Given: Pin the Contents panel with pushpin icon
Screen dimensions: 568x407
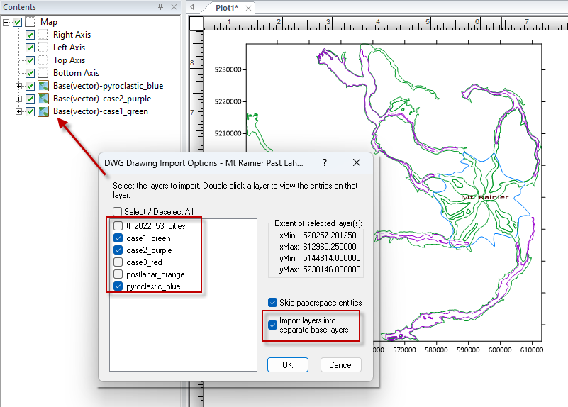Looking at the screenshot, I should pyautogui.click(x=160, y=6).
